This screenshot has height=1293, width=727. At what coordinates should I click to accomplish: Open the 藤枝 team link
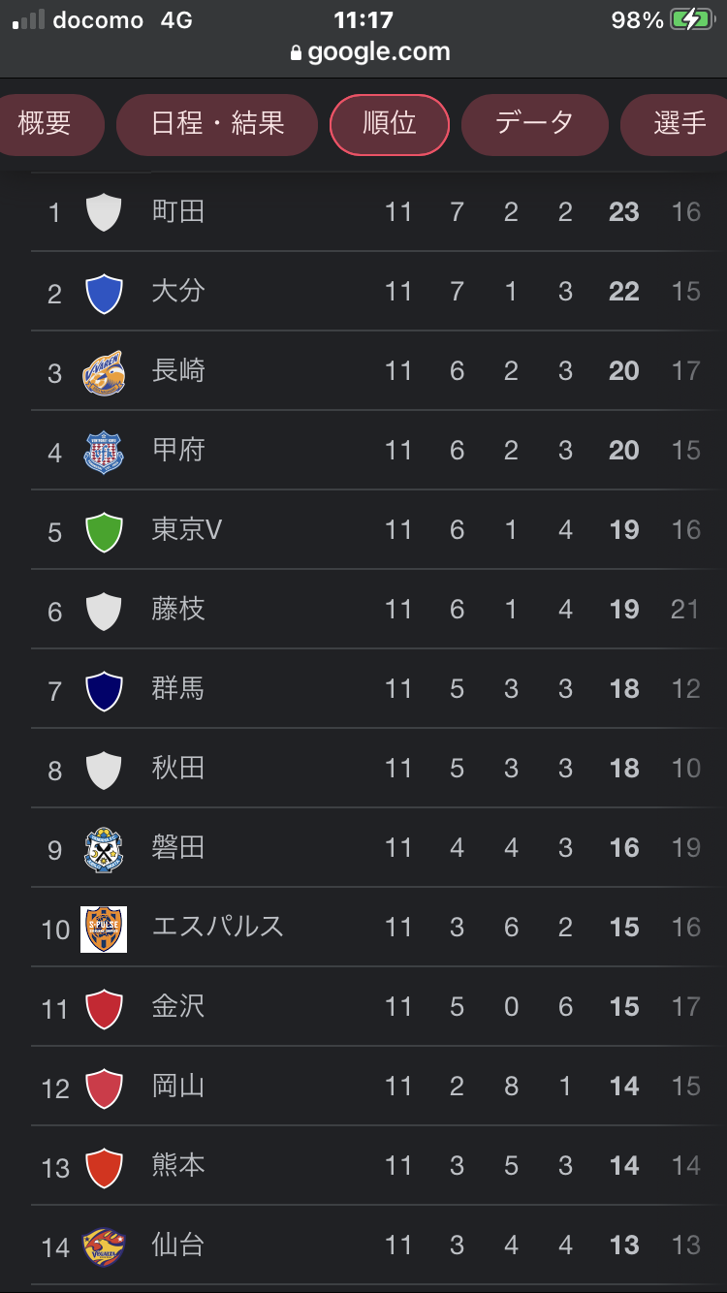[x=178, y=609]
